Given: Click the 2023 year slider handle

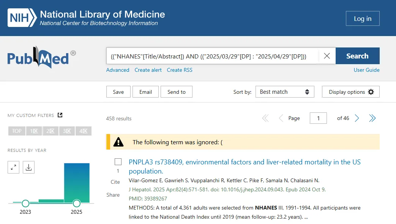Looking at the screenshot, I should 25,203.
